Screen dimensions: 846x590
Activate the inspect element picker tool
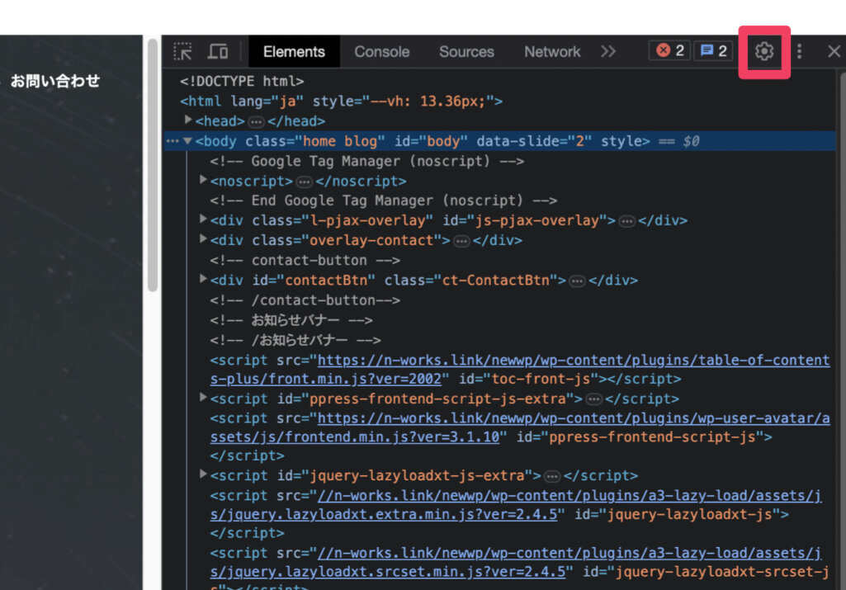point(182,51)
